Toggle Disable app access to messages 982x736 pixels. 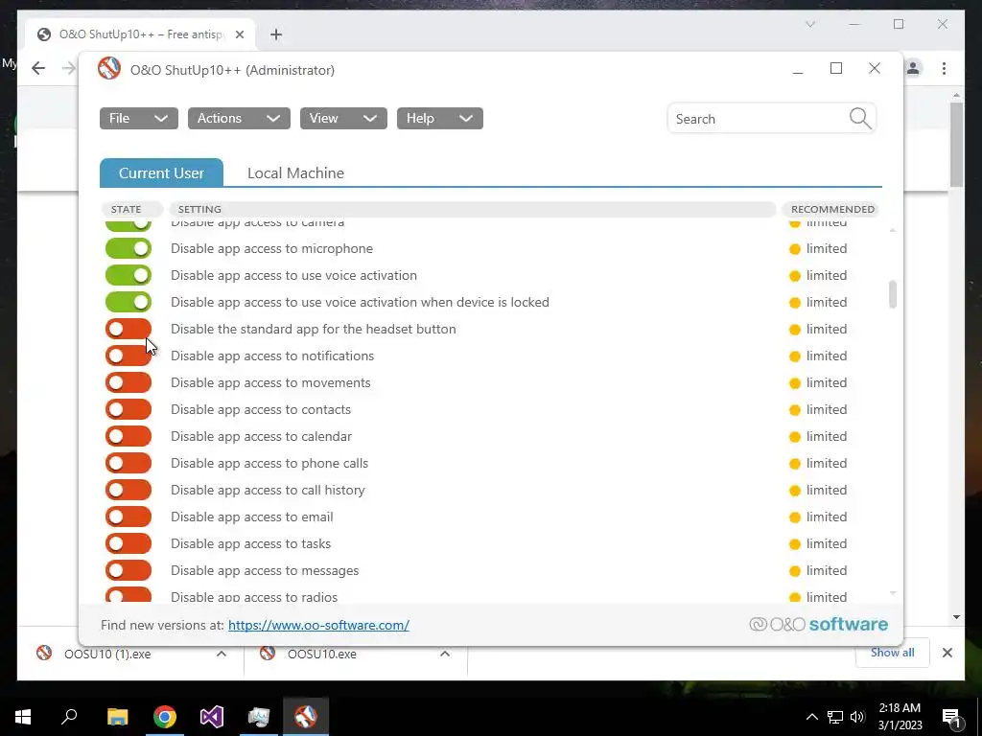(x=129, y=571)
